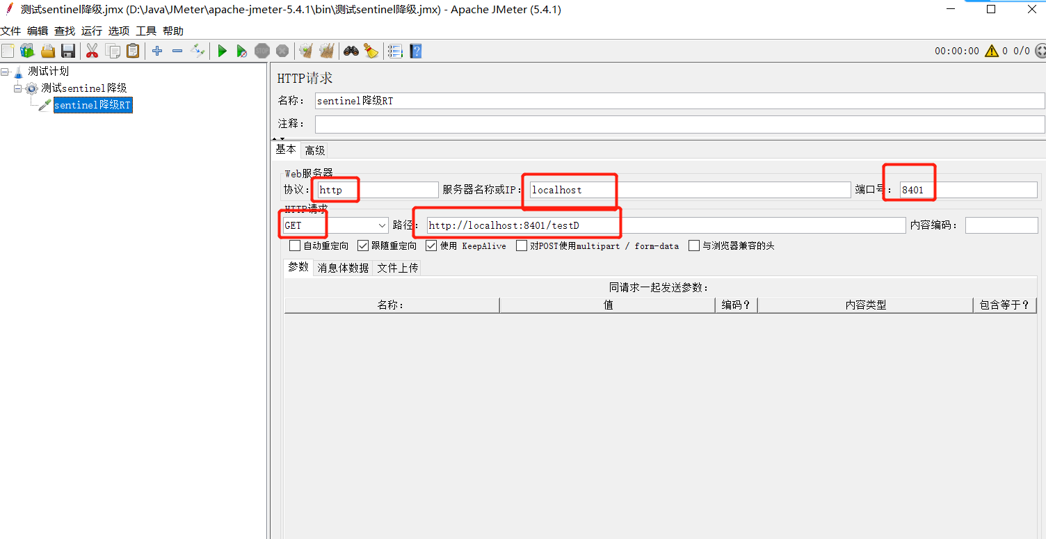Toggle the 与浏览器兼容的头 checkbox

[693, 246]
